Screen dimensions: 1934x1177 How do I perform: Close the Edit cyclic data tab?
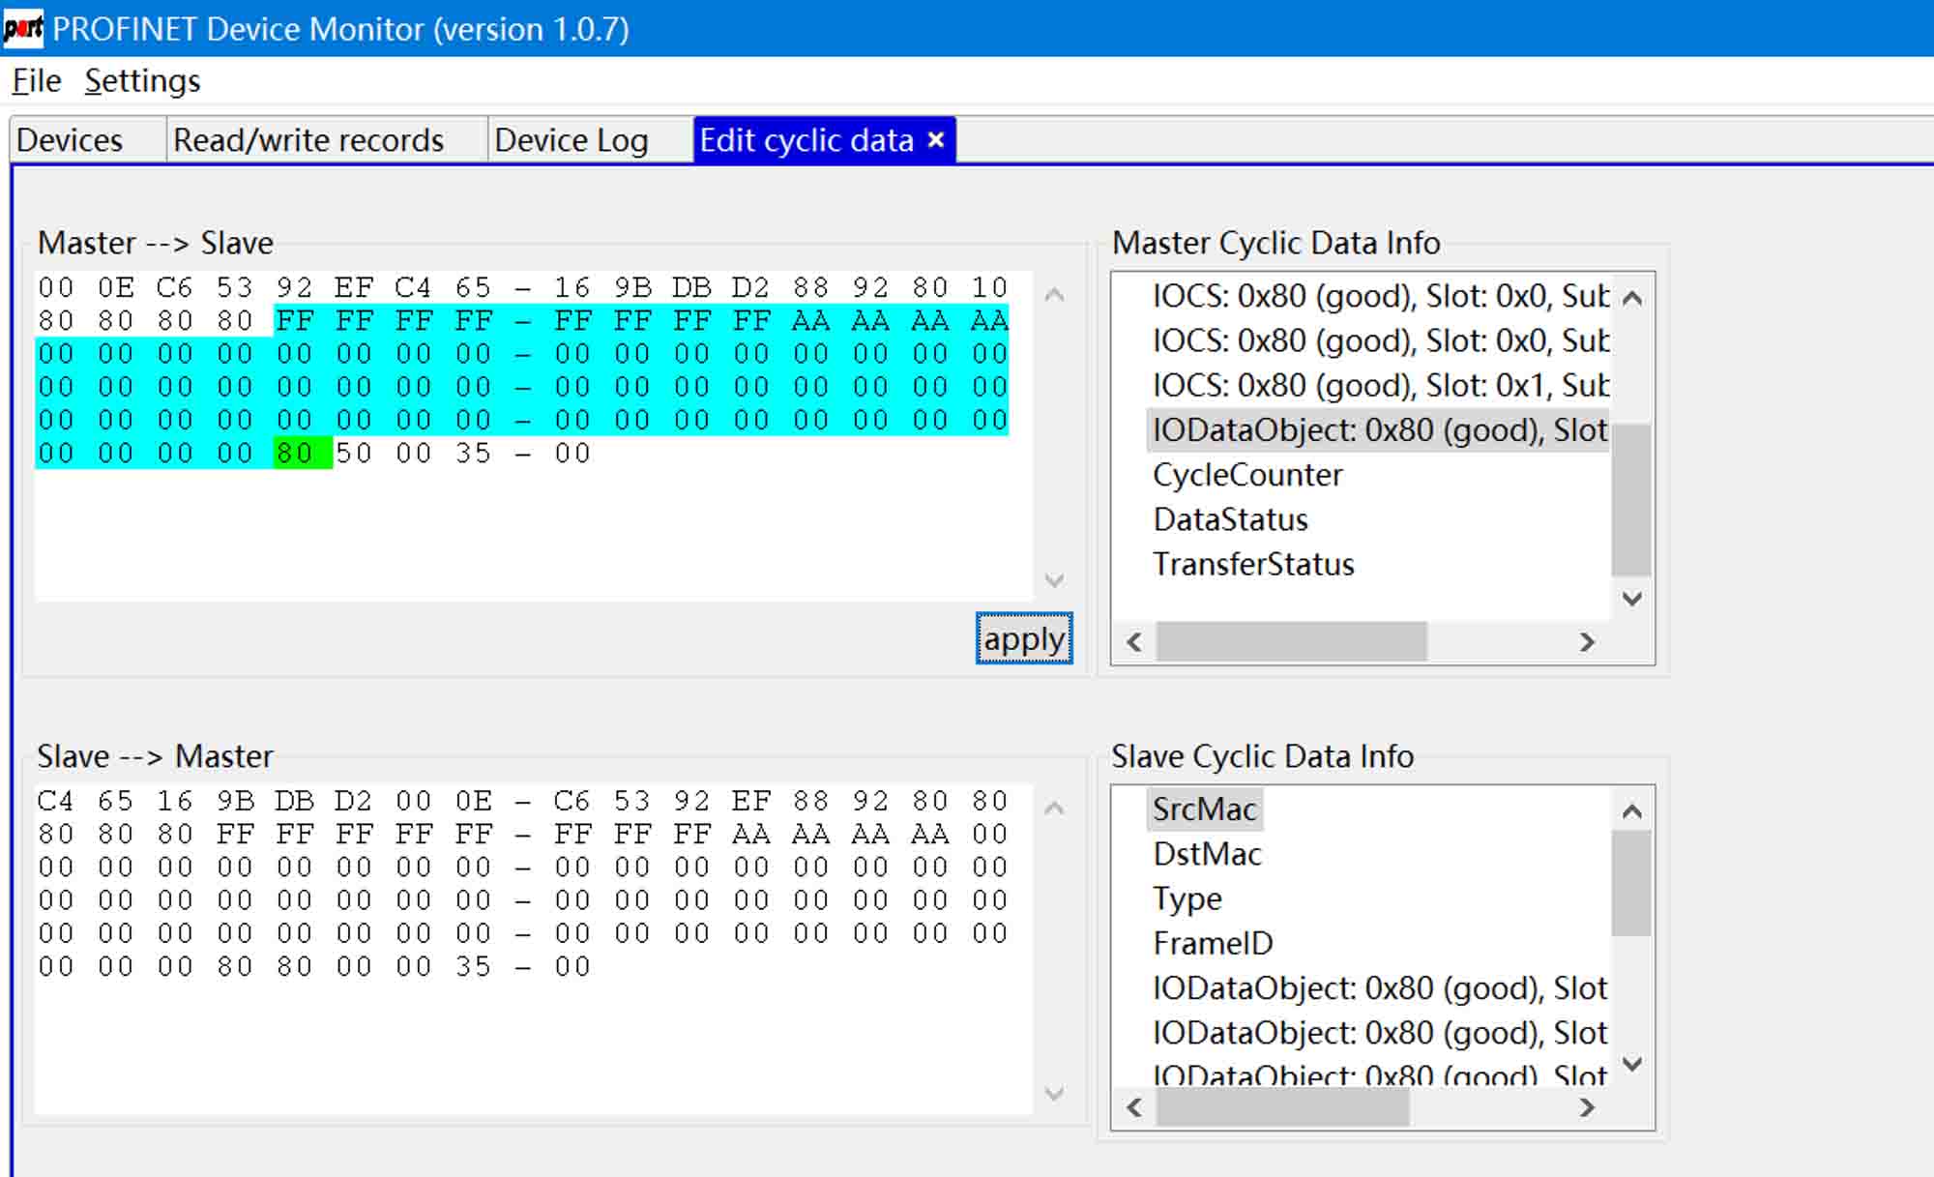pyautogui.click(x=935, y=140)
